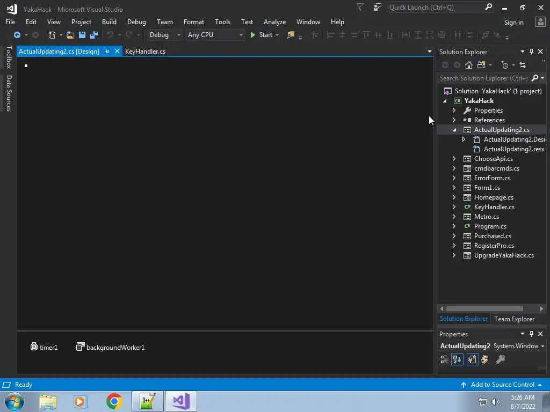The height and width of the screenshot is (412, 550).
Task: Toggle pin on ActualUpdating2.cs tab
Action: [107, 51]
